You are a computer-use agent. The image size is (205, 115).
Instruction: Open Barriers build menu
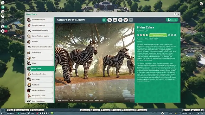tap(85, 110)
